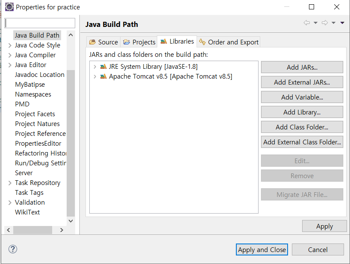Open the view menu triangle in the page header

(342, 23)
